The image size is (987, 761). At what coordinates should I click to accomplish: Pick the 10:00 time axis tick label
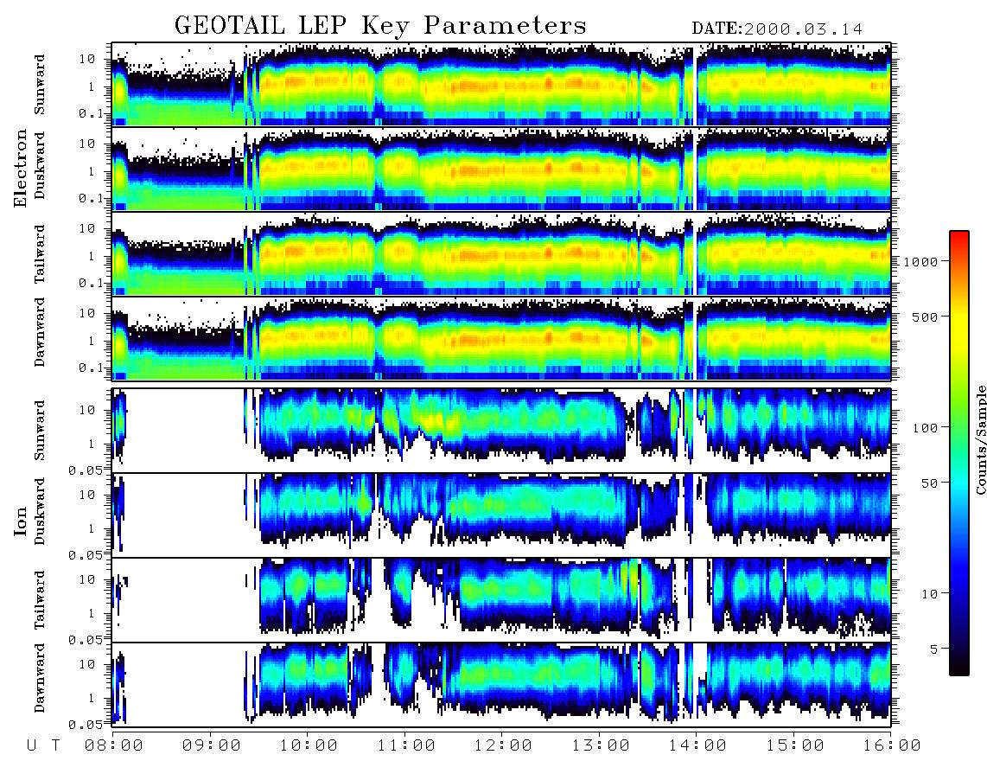pyautogui.click(x=309, y=746)
